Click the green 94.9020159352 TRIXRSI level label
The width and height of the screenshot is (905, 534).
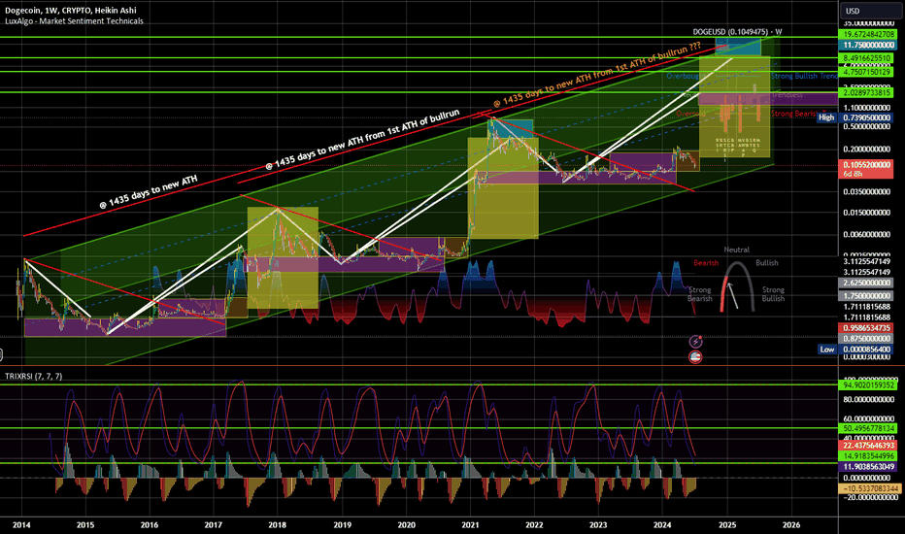click(868, 385)
